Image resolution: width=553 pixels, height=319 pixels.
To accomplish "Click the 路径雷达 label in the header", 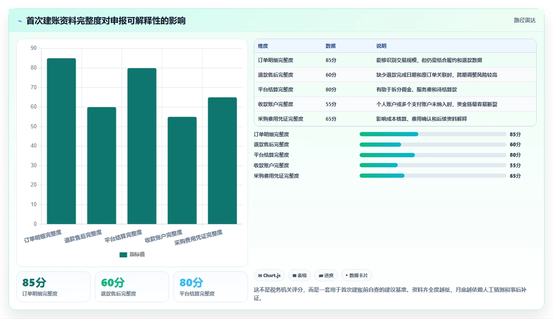I will [x=524, y=20].
